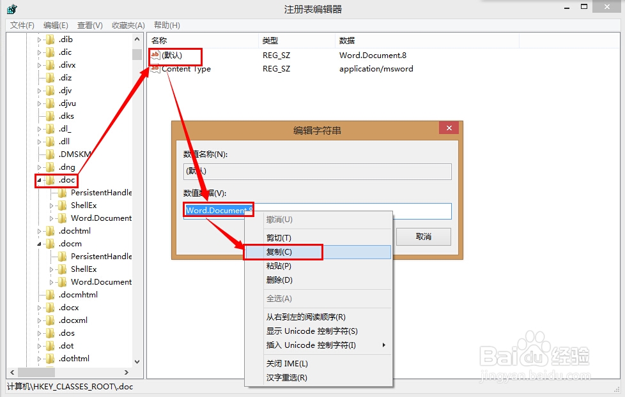Choose 复制(C) from context menu

click(318, 252)
